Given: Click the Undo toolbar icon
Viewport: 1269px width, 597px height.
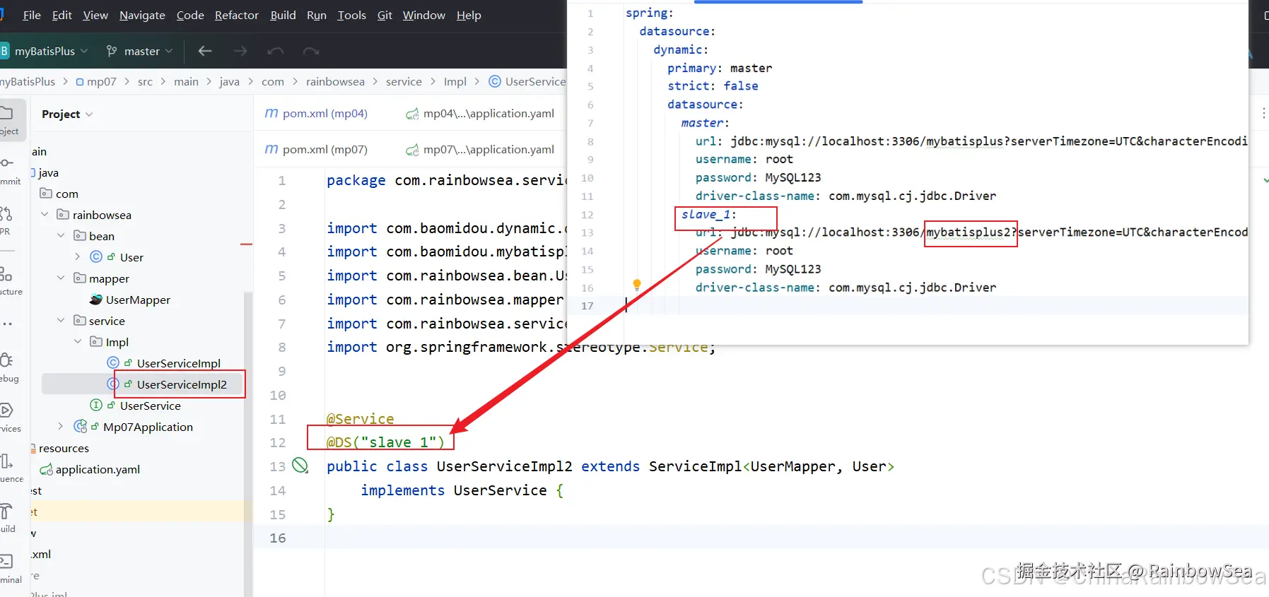Looking at the screenshot, I should click(276, 51).
